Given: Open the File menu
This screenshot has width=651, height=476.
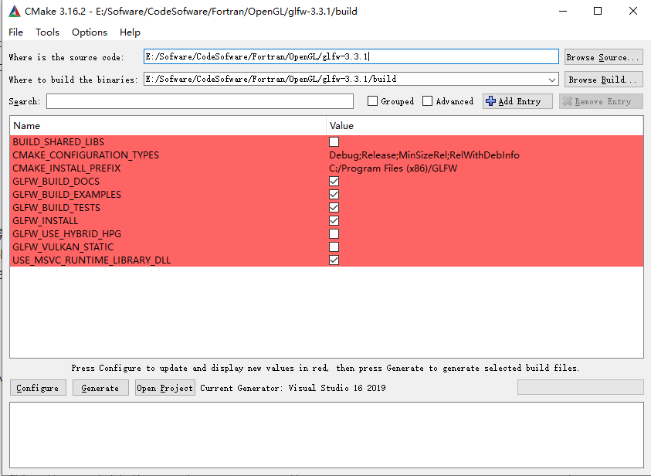Looking at the screenshot, I should [15, 32].
